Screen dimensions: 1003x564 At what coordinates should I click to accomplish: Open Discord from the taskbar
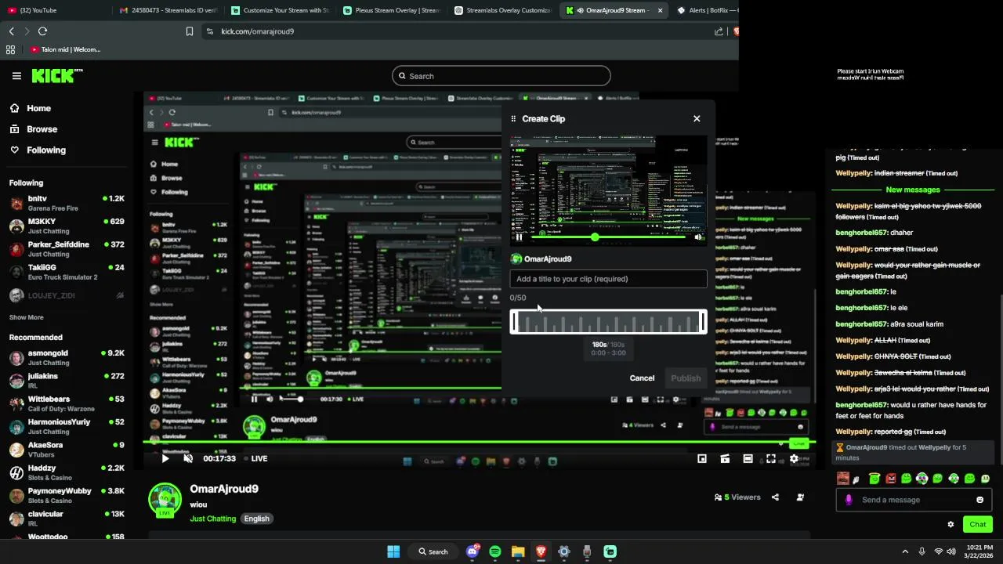[473, 551]
